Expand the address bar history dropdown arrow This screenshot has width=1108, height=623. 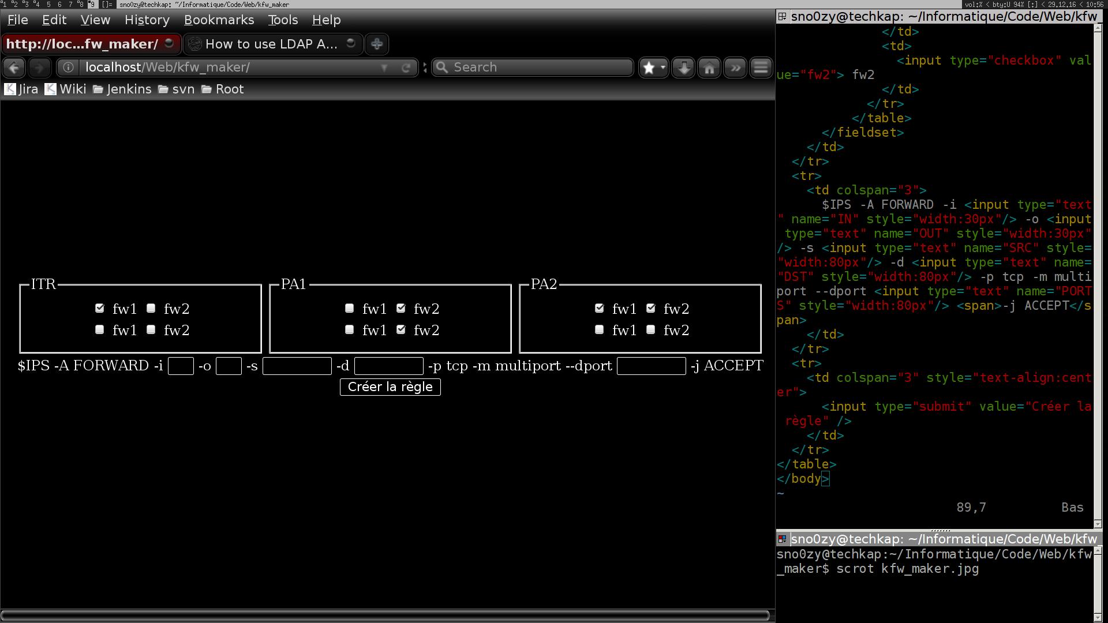[x=384, y=67]
